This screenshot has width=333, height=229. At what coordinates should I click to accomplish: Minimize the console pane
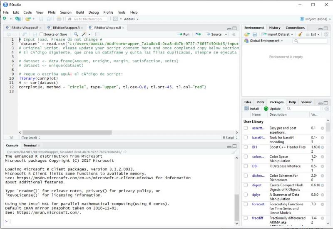point(229,146)
